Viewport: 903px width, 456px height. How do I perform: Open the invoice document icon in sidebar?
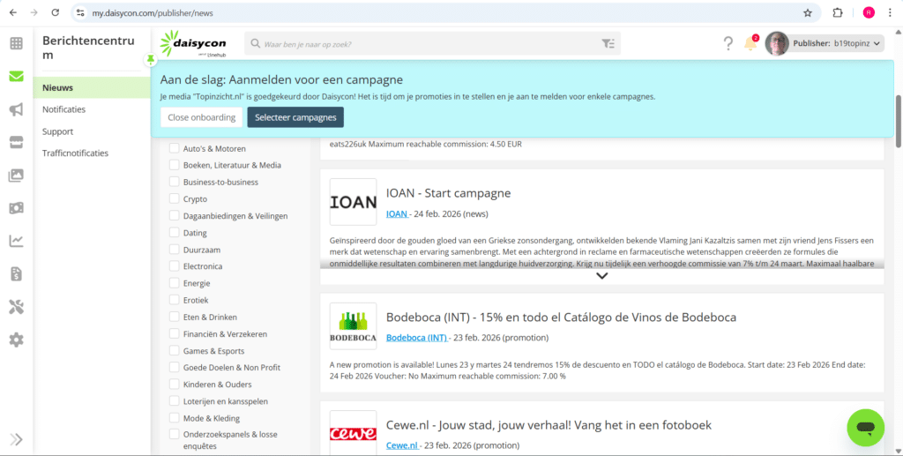click(16, 274)
